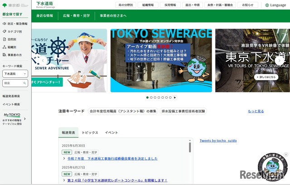Go to next carousel slide
The width and height of the screenshot is (290, 185).
pos(279,60)
